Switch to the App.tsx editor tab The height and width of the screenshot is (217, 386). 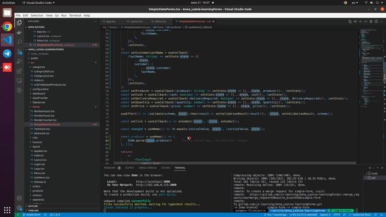[110, 22]
